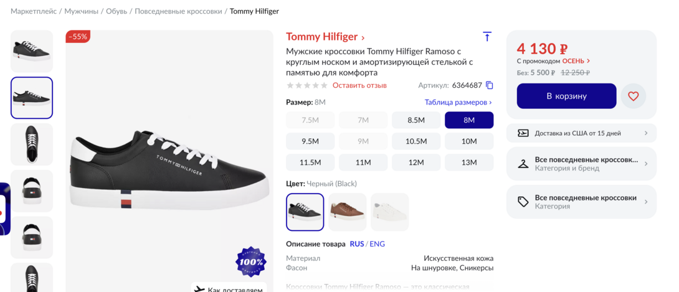This screenshot has width=679, height=292.
Task: Switch description language to ENG
Action: [377, 244]
